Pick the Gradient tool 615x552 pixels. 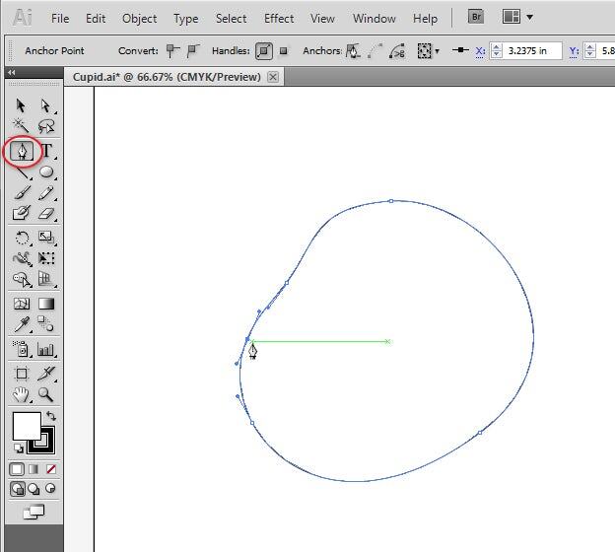pyautogui.click(x=46, y=304)
